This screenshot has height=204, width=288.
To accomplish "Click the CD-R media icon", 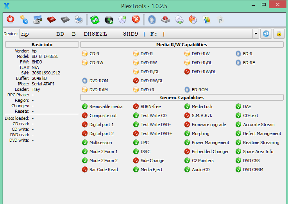I will tap(85, 54).
